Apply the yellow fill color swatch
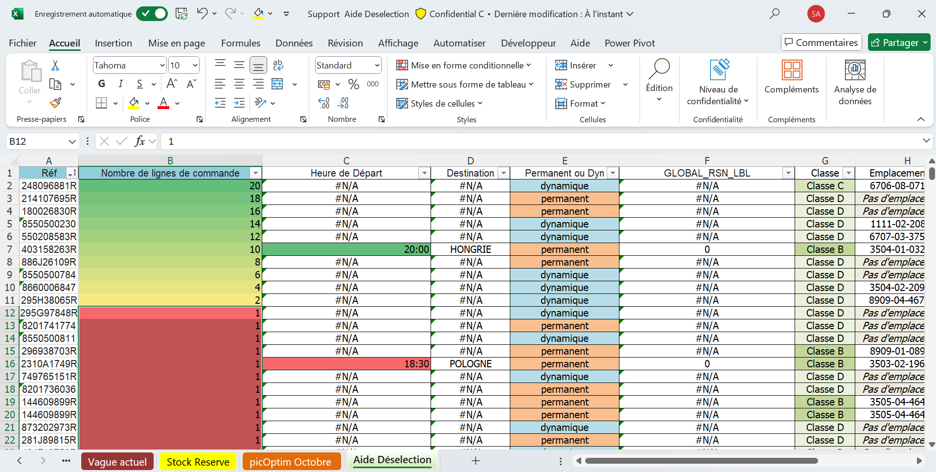936x472 pixels. [134, 103]
